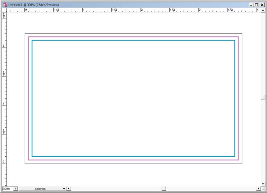Open the zoom level dropdown arrow
Screen dimensions: 267x193
[16, 189]
